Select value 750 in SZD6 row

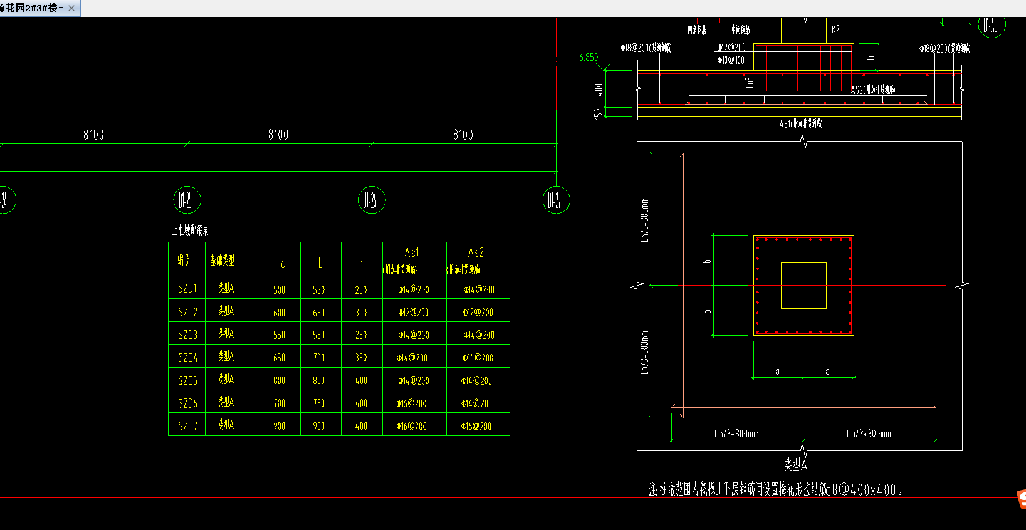pos(319,403)
